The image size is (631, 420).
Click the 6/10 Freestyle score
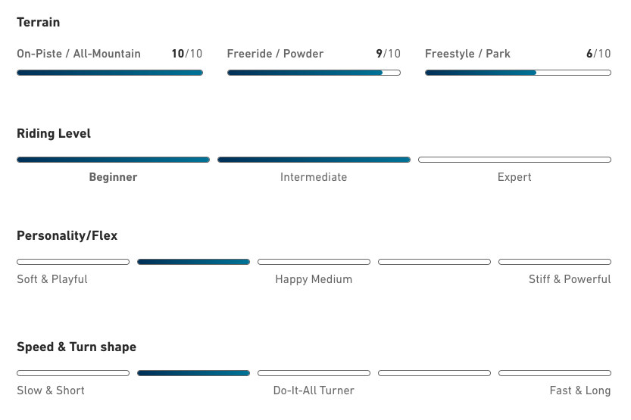pos(598,54)
